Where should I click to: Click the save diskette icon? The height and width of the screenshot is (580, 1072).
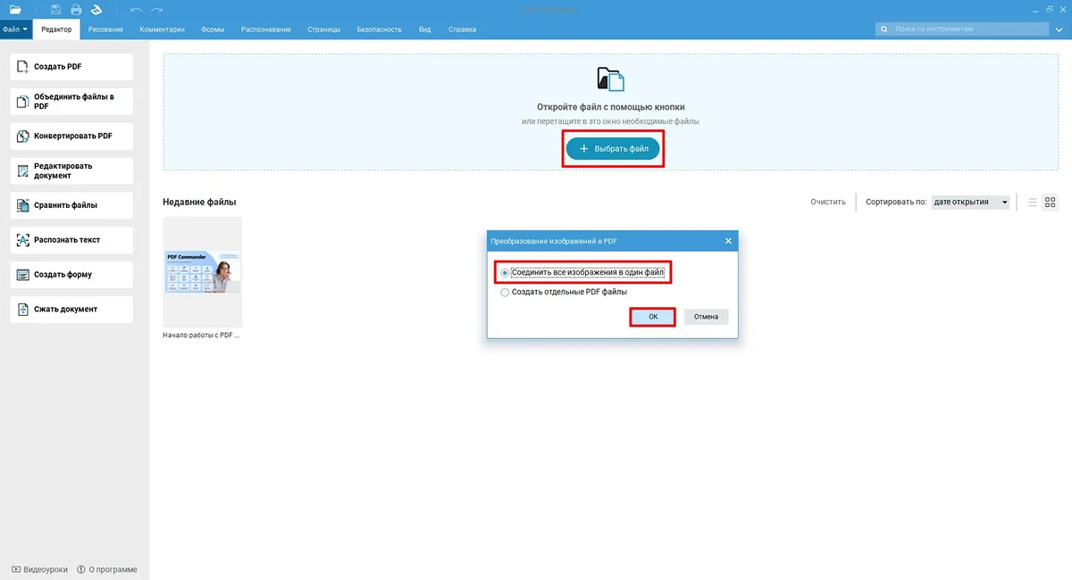[x=55, y=10]
